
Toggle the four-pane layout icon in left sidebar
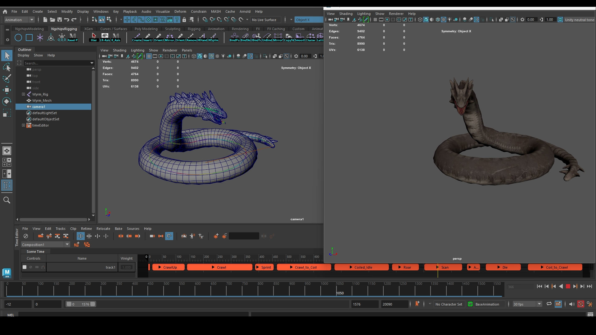[7, 162]
